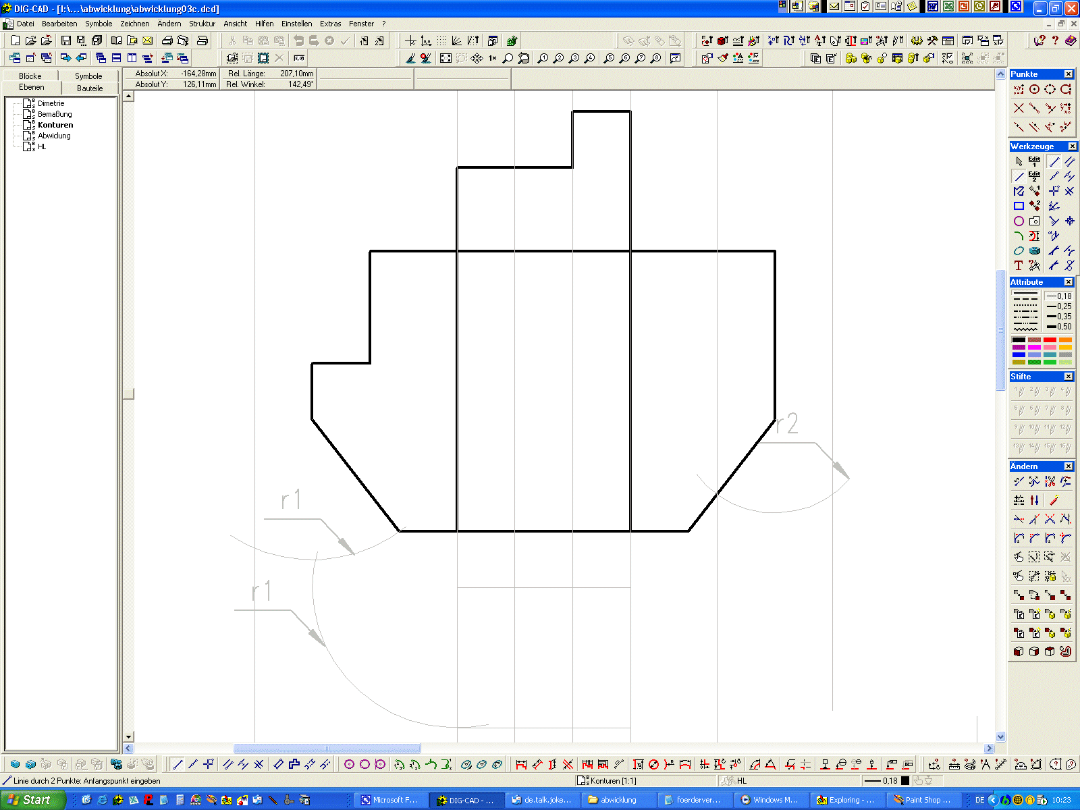Close the Attribute panel
This screenshot has height=810, width=1080.
point(1069,282)
